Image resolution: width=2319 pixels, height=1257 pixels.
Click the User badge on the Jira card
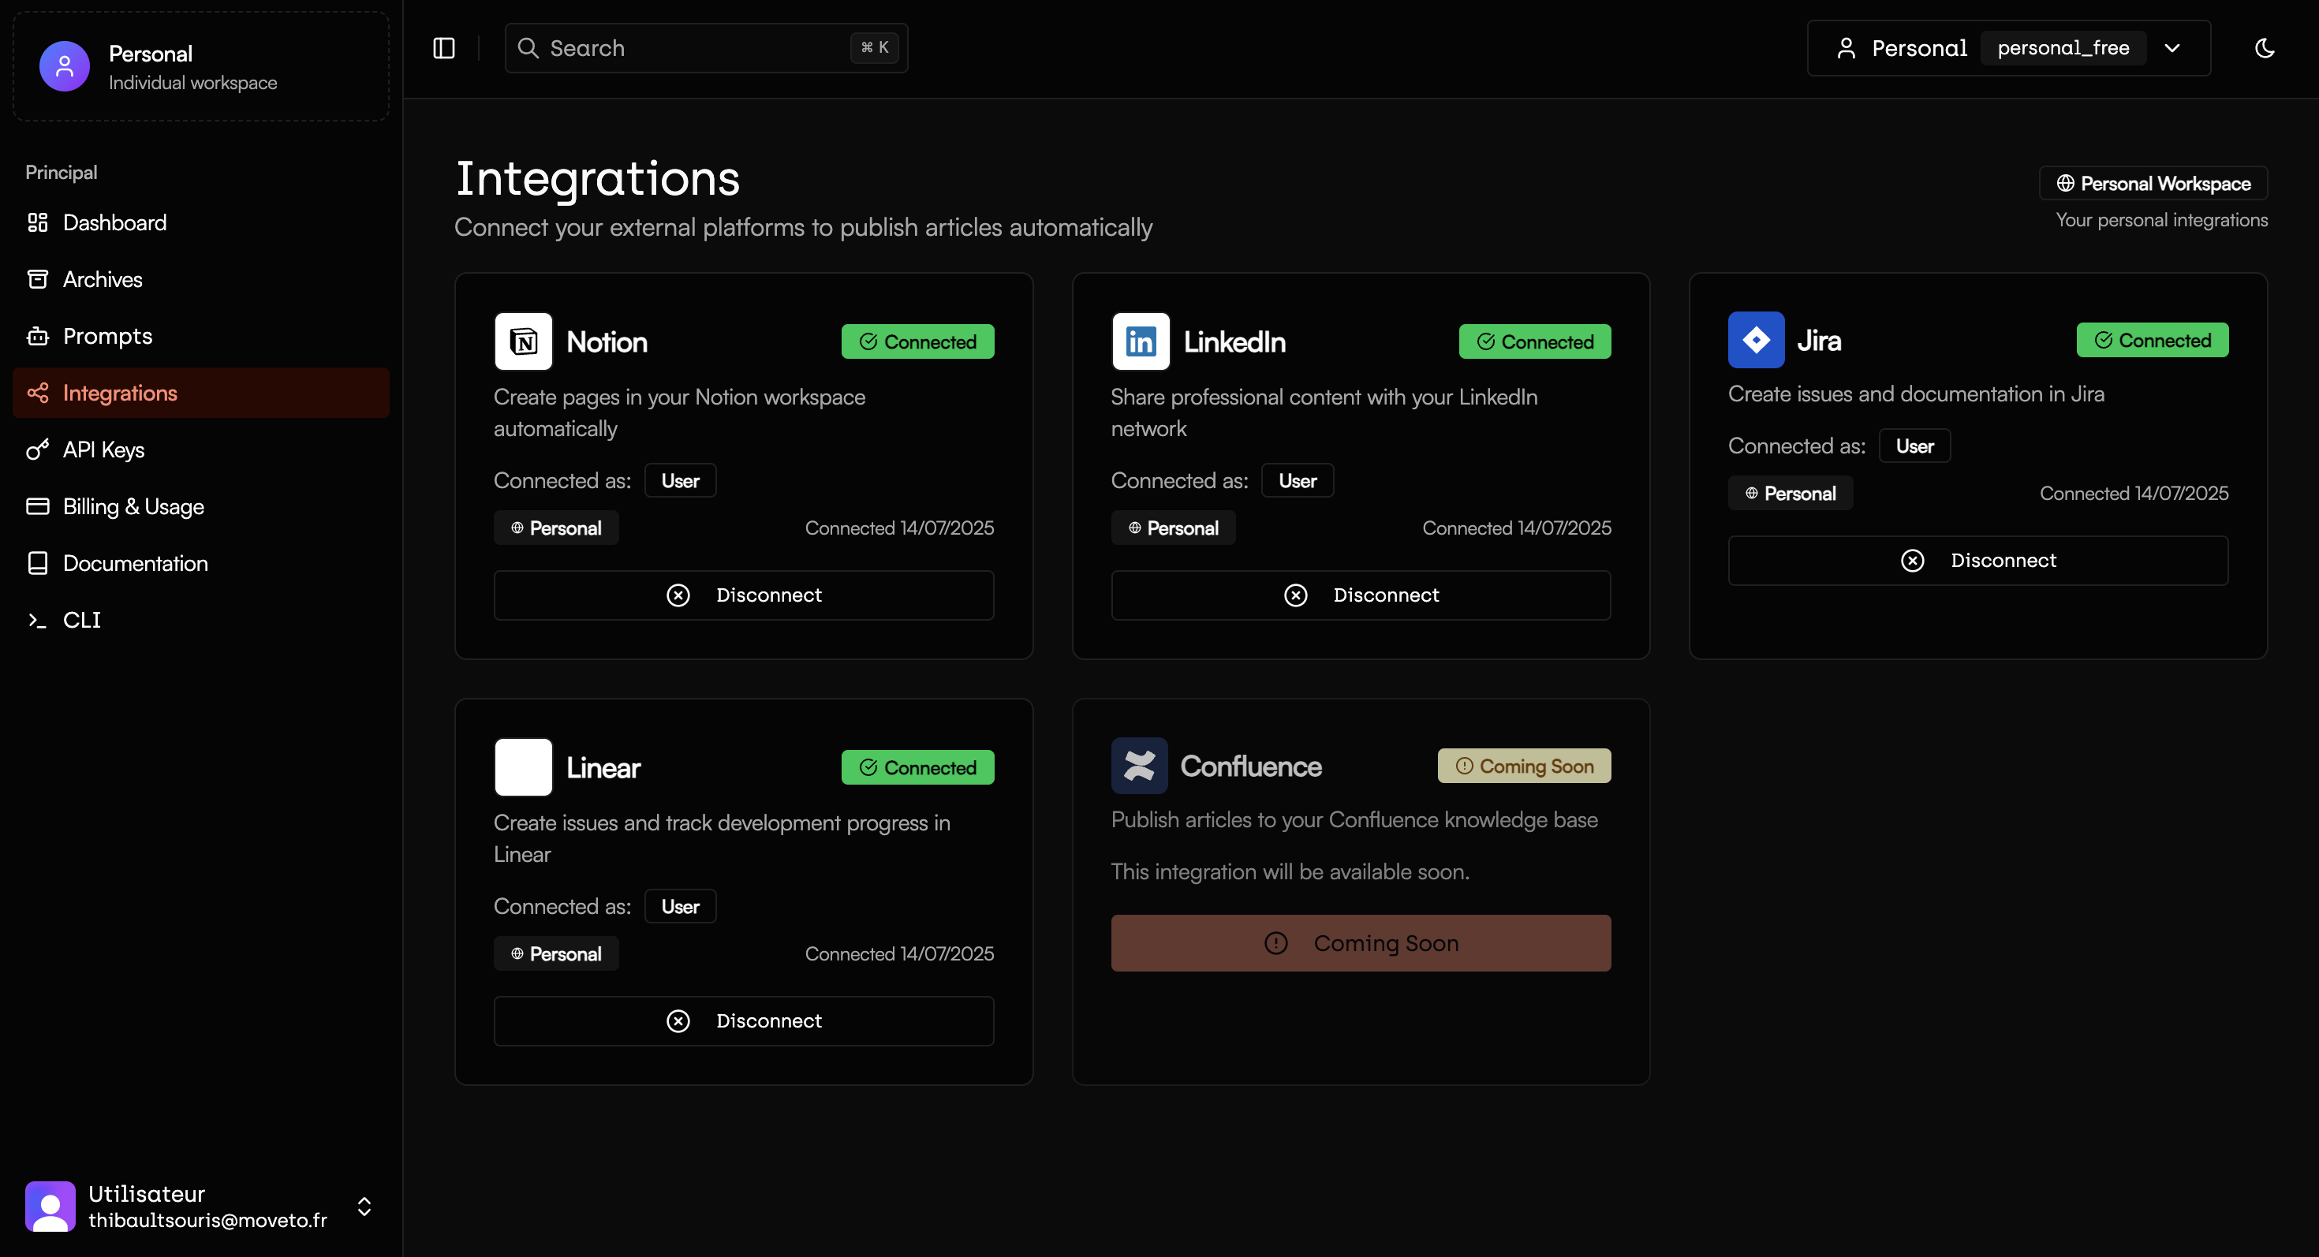point(1915,446)
